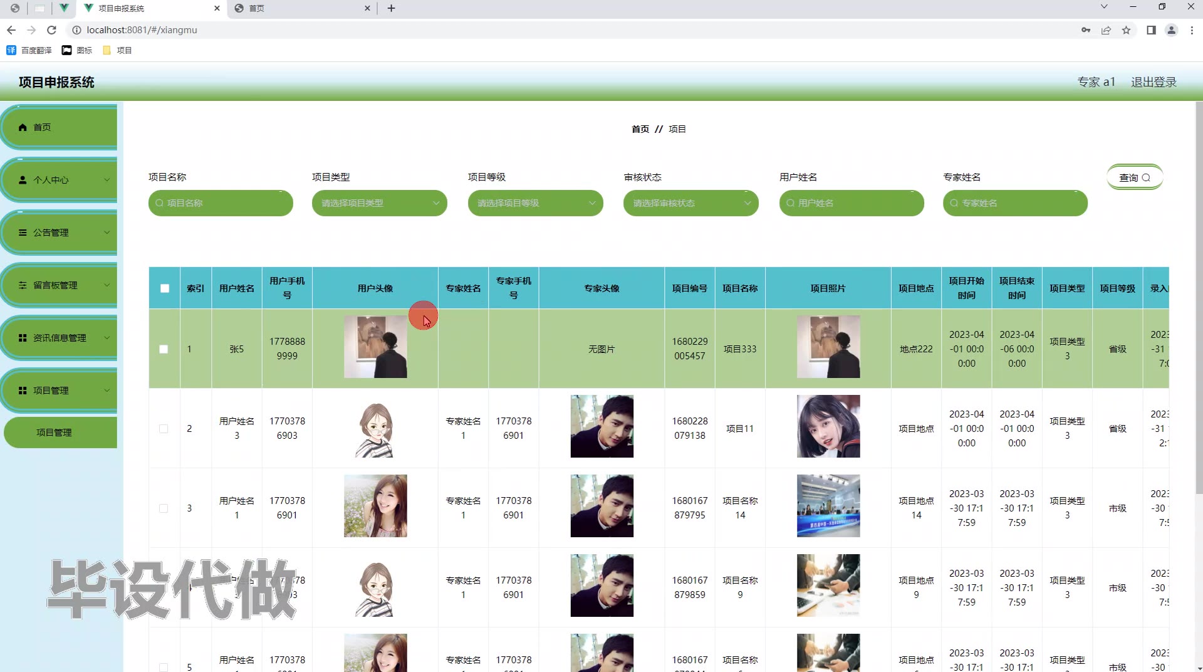
Task: Select the 项目管理 submenu item
Action: [x=60, y=433]
